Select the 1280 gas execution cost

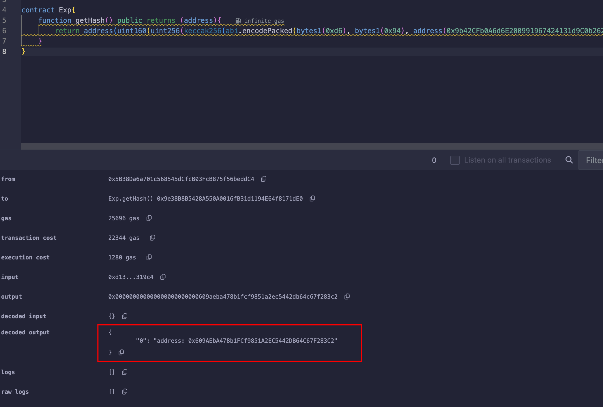[122, 257]
